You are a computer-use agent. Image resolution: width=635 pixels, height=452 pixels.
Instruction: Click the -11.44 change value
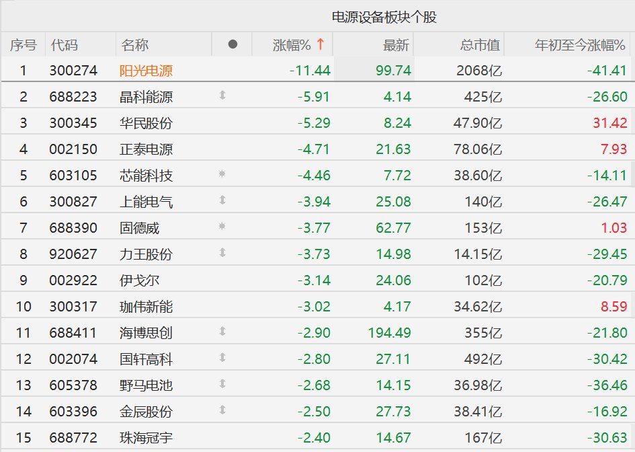click(x=310, y=71)
